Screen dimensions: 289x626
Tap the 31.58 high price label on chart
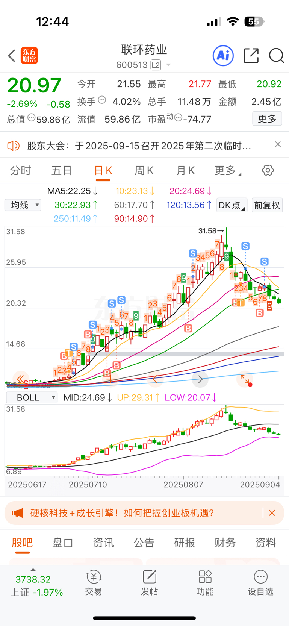(x=211, y=231)
